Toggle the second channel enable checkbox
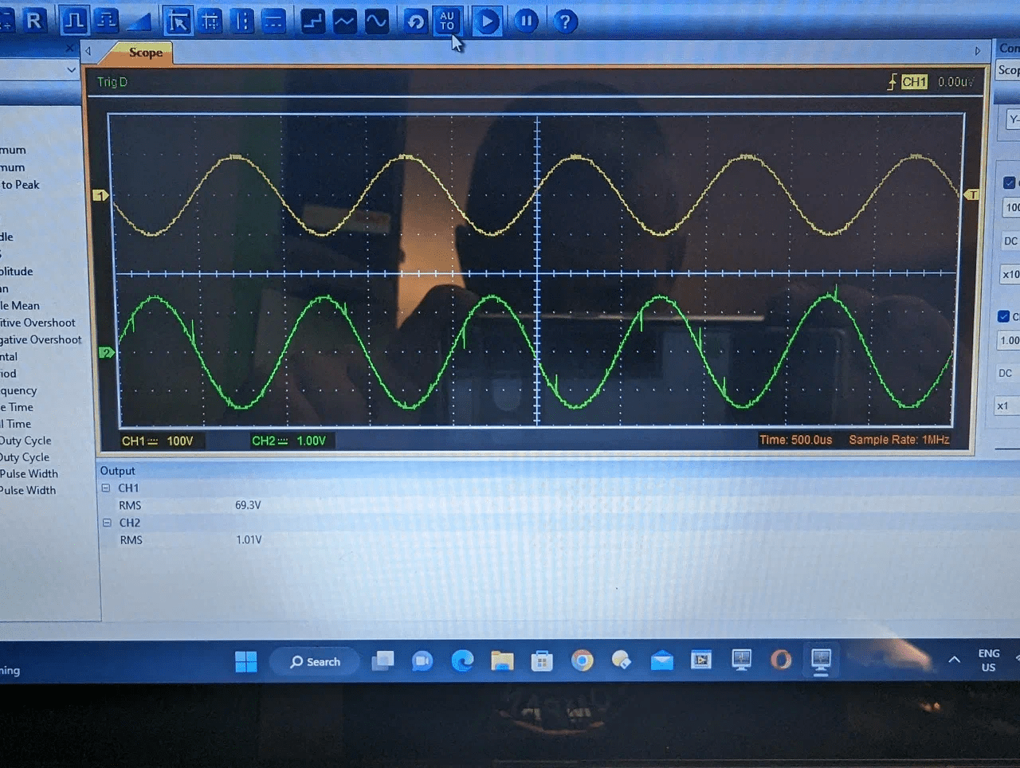This screenshot has width=1020, height=768. [1003, 316]
